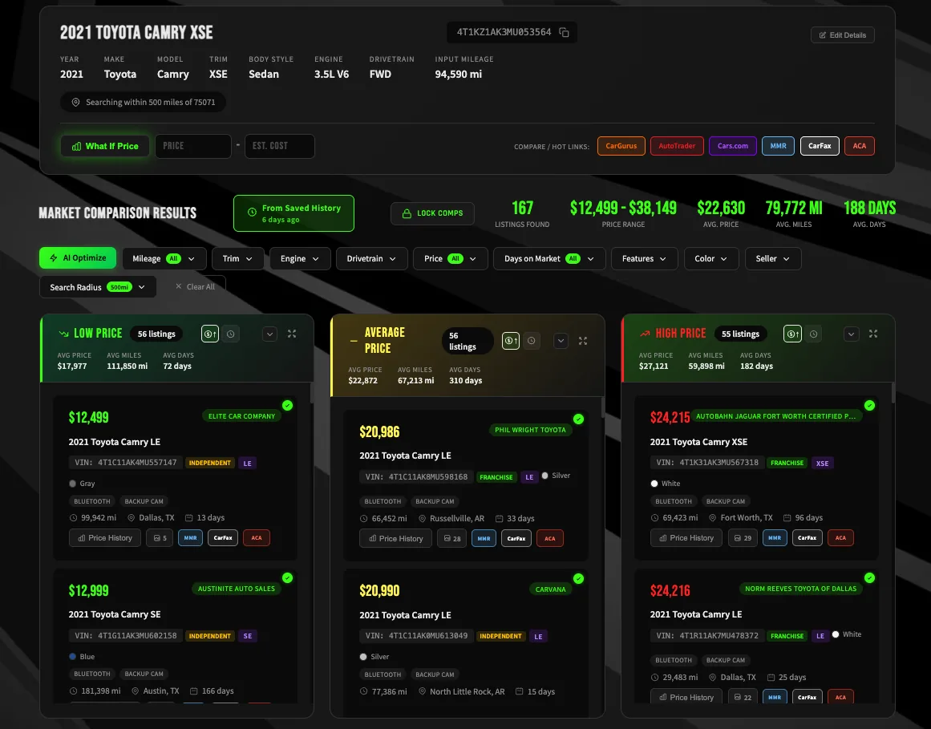
Task: Open ACA for Elite Car Company listing
Action: point(257,538)
